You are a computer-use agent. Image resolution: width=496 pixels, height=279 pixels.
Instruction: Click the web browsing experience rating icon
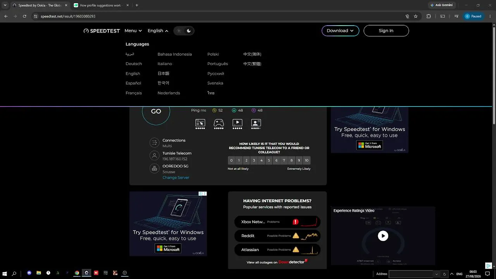[200, 123]
